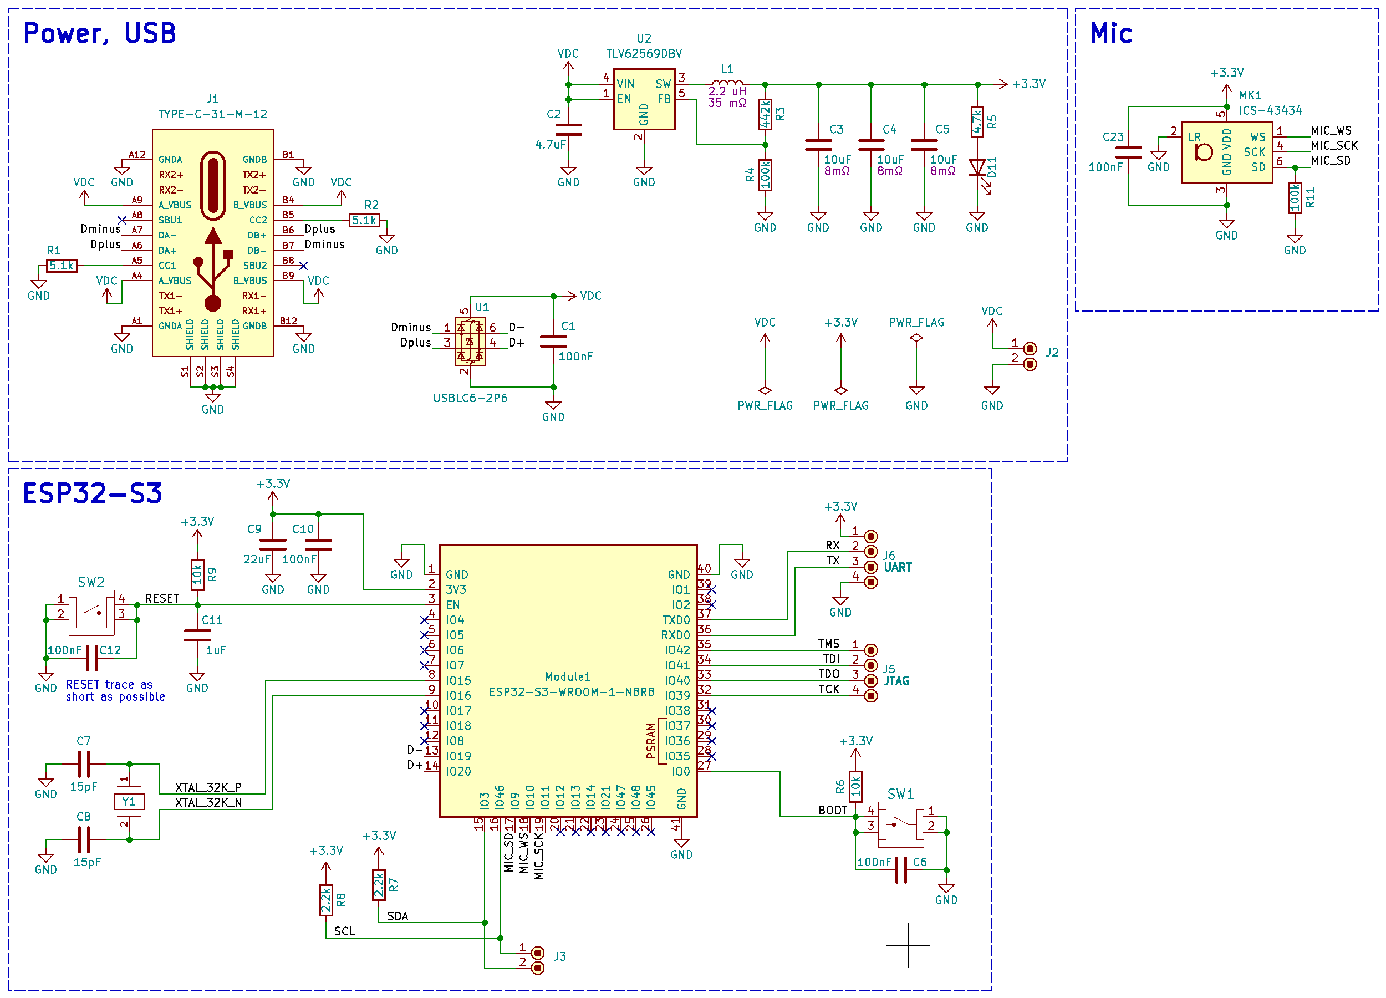Click the R7 2.2k SDA pull-up resistor
The height and width of the screenshot is (998, 1386).
click(379, 885)
